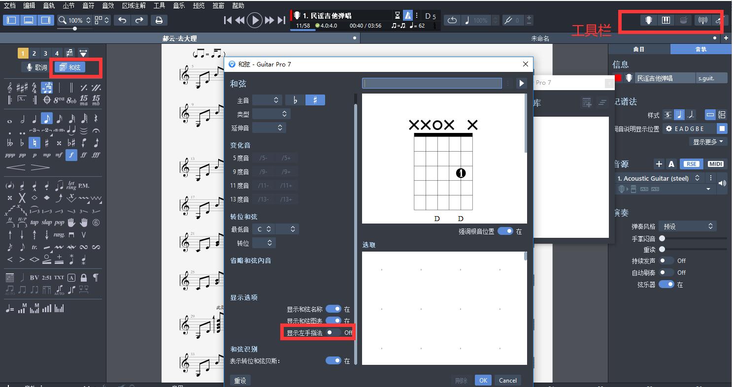Select the eighth note duration icon
Screen dimensions: 732x387
tap(47, 120)
